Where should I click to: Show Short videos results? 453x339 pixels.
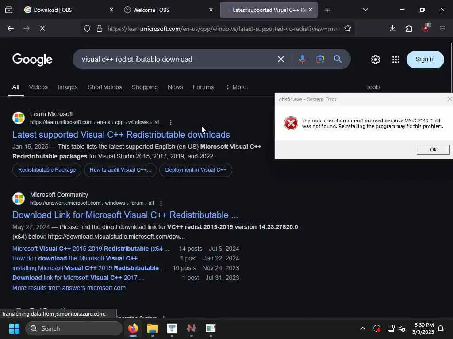[104, 87]
